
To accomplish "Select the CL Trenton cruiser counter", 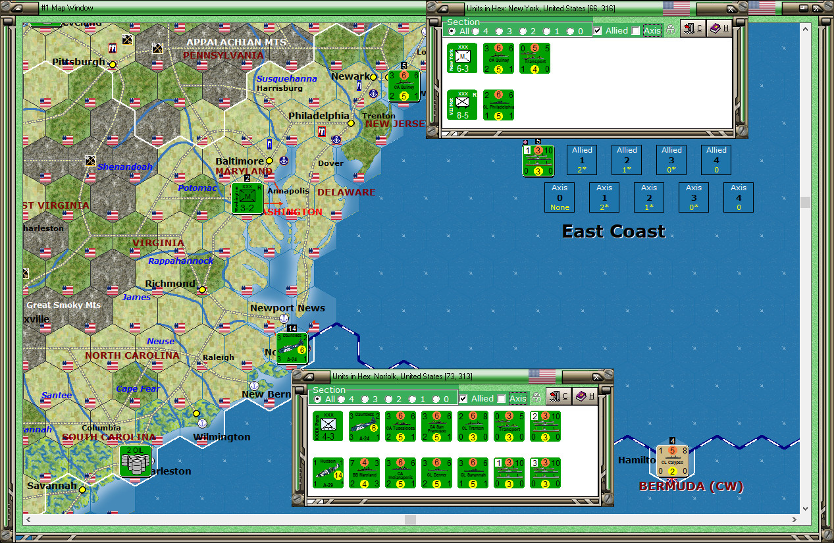I will coord(473,427).
